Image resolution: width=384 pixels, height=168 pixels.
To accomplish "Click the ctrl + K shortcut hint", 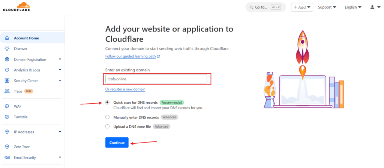I will click(276, 7).
